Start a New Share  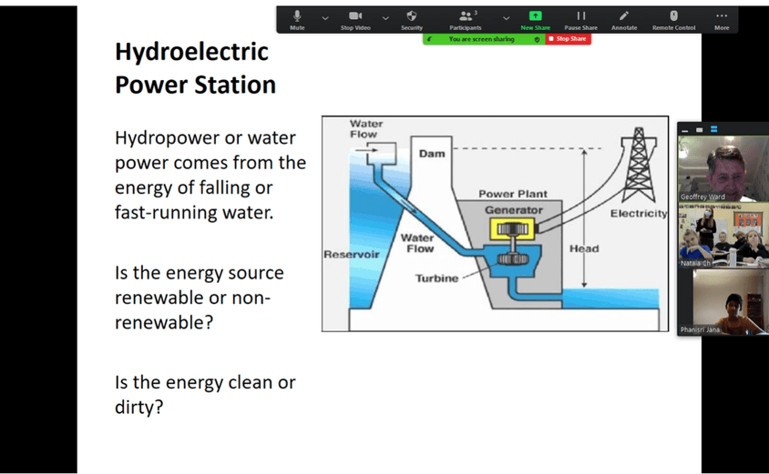(x=535, y=18)
